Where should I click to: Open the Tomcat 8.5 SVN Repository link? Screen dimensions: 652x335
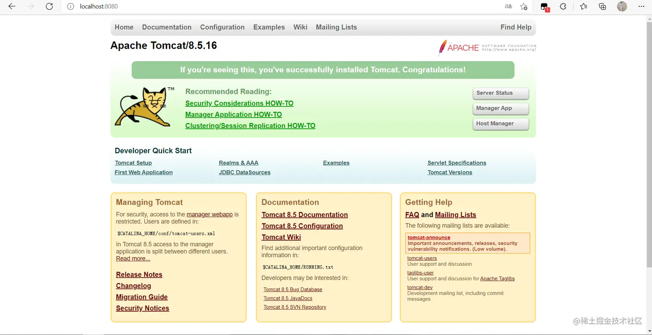pyautogui.click(x=295, y=307)
